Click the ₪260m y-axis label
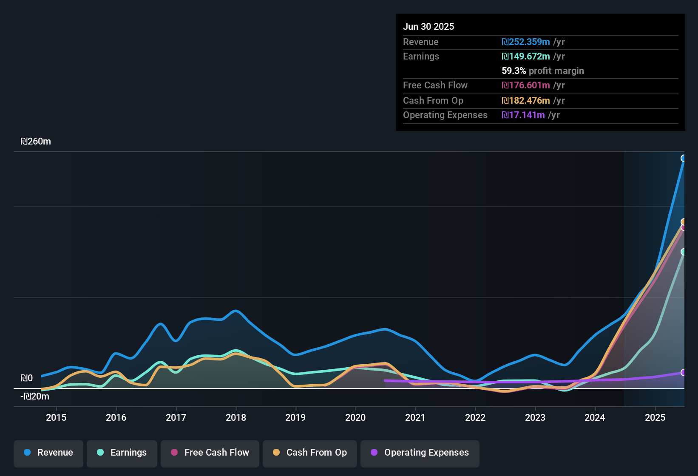698x476 pixels. pos(36,142)
